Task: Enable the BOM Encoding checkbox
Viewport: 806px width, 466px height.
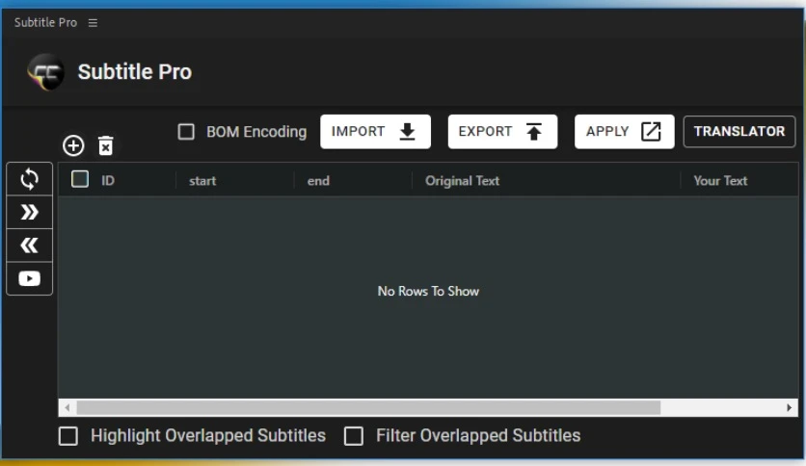Action: pos(186,132)
